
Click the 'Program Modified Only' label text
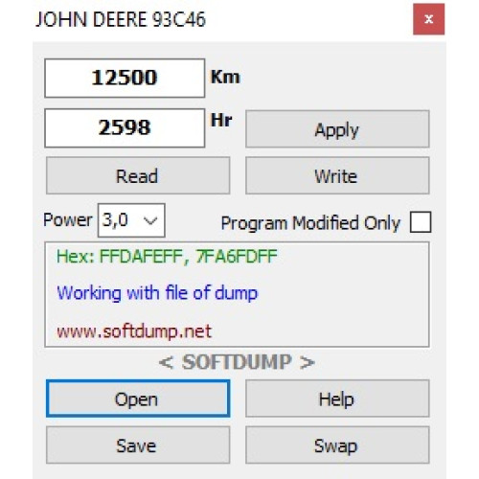(x=310, y=223)
